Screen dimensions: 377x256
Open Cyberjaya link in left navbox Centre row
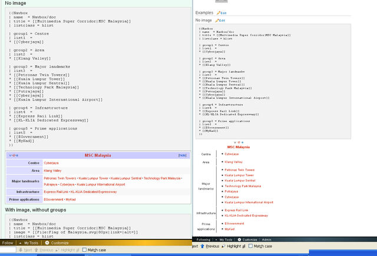51,163
